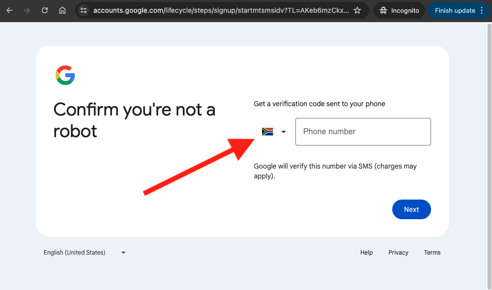Open the browser home page
Viewport: 492px width, 290px height.
click(62, 10)
